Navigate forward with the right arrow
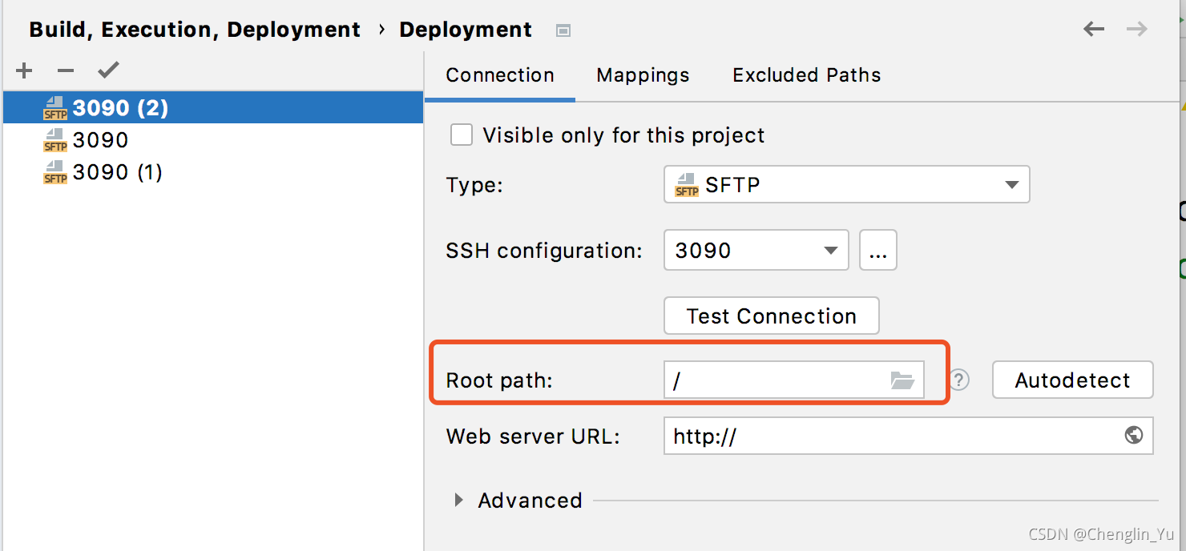 tap(1137, 30)
